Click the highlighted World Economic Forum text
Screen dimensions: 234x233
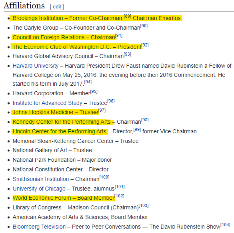click(64, 198)
